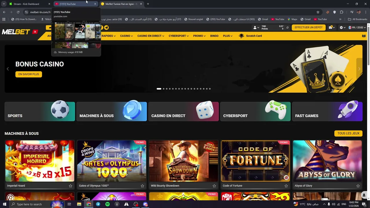Open Telegram from the taskbar
The width and height of the screenshot is (370, 208).
[98, 204]
